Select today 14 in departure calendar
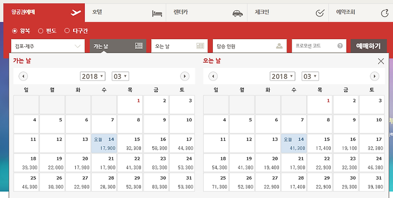Screen dimensions: 393x198 (x=104, y=143)
